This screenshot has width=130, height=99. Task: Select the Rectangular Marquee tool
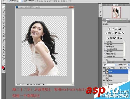(x=4, y=9)
